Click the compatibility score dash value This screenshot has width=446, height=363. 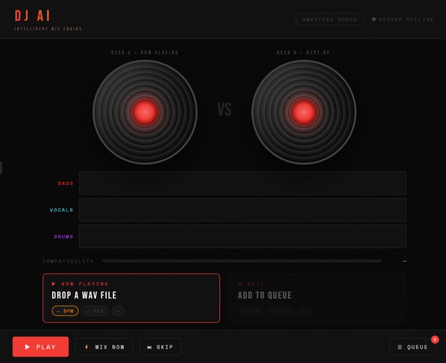404,261
